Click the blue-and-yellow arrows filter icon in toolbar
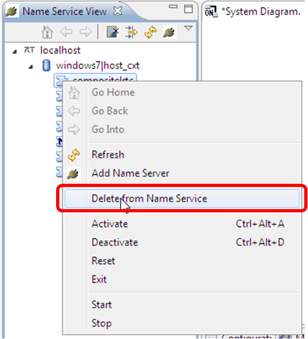 pos(132,32)
